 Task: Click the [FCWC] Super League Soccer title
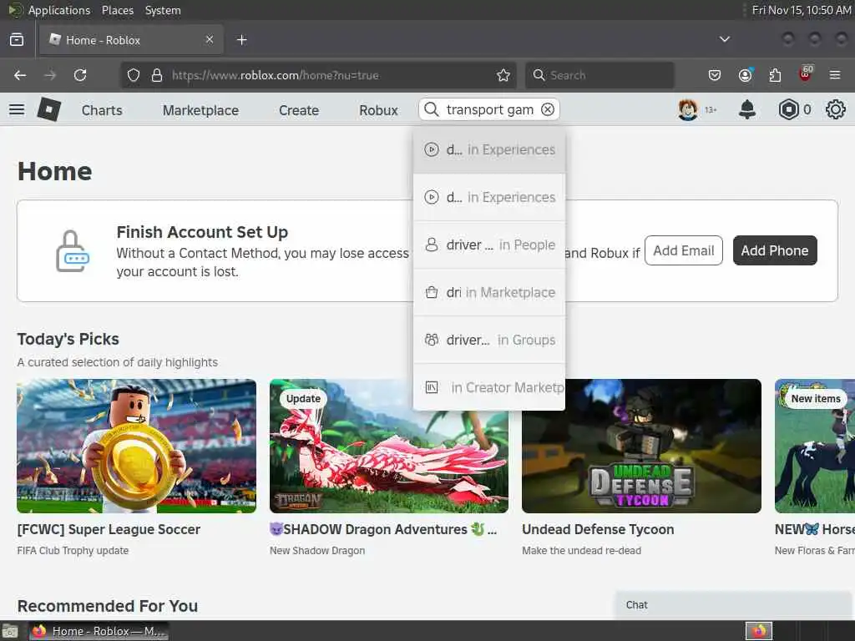(x=109, y=529)
